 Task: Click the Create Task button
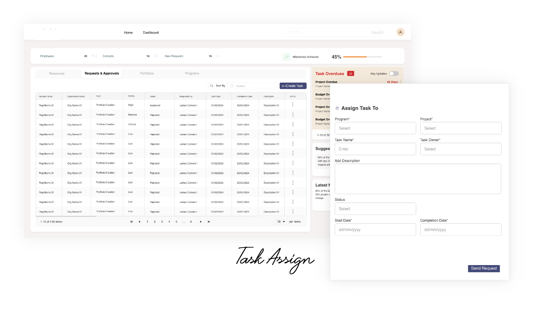pyautogui.click(x=293, y=86)
